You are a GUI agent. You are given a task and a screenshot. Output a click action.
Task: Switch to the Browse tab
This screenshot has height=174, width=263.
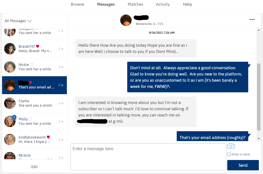(x=77, y=4)
